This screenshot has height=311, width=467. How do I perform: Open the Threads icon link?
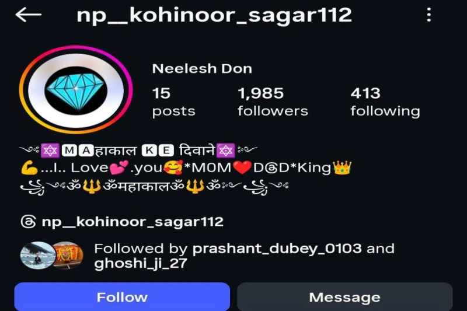(28, 222)
